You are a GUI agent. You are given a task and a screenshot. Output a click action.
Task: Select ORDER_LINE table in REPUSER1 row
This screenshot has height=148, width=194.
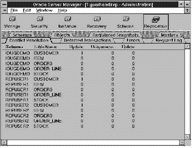(47, 95)
